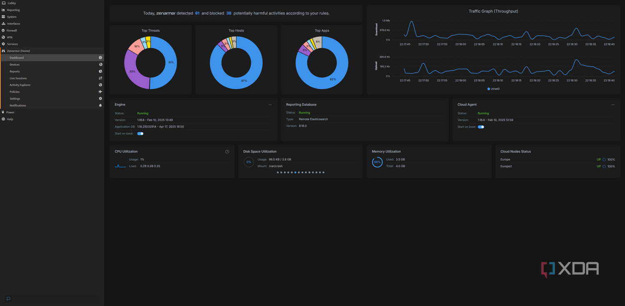Click the Remote Elasticsearch type value
Screen dimensions: 625x306
[313, 119]
